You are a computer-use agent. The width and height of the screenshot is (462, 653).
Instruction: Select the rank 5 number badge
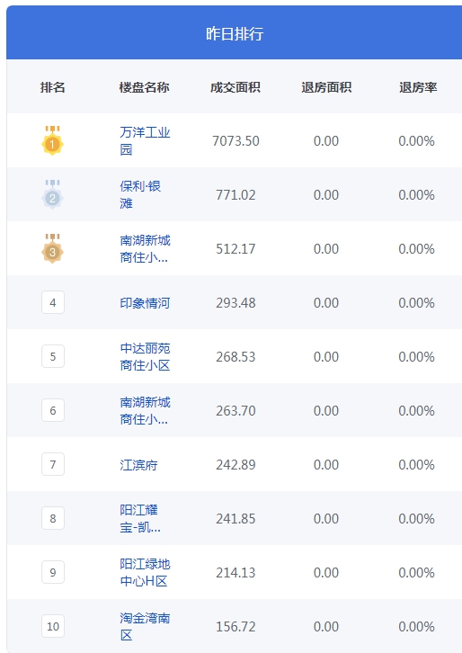pos(53,356)
